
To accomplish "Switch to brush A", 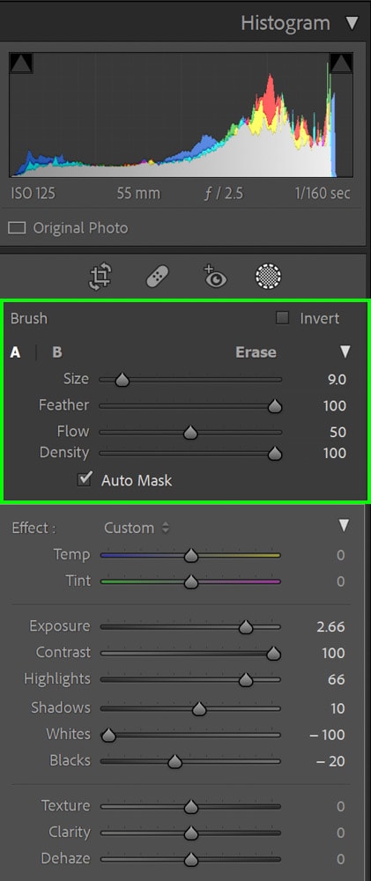I will click(x=15, y=353).
